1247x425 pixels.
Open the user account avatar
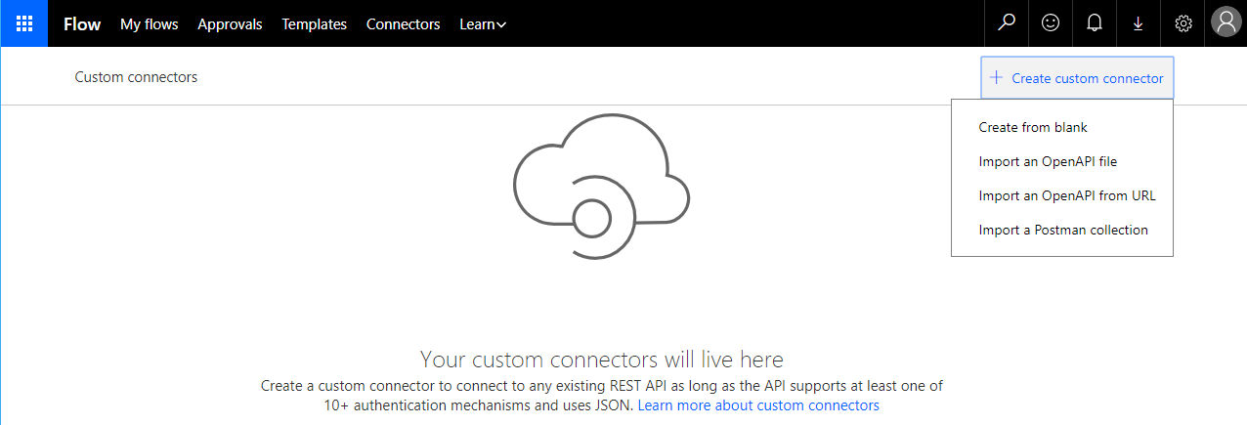(x=1225, y=23)
